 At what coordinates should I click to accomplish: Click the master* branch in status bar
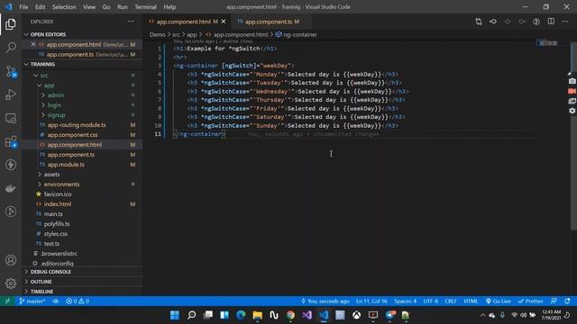32,301
